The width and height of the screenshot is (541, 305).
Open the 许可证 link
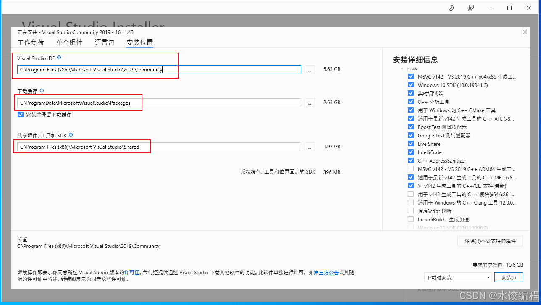coord(132,273)
